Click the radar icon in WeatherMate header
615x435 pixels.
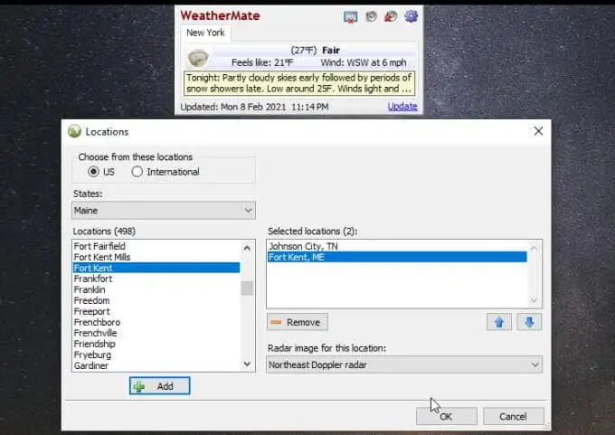[391, 16]
